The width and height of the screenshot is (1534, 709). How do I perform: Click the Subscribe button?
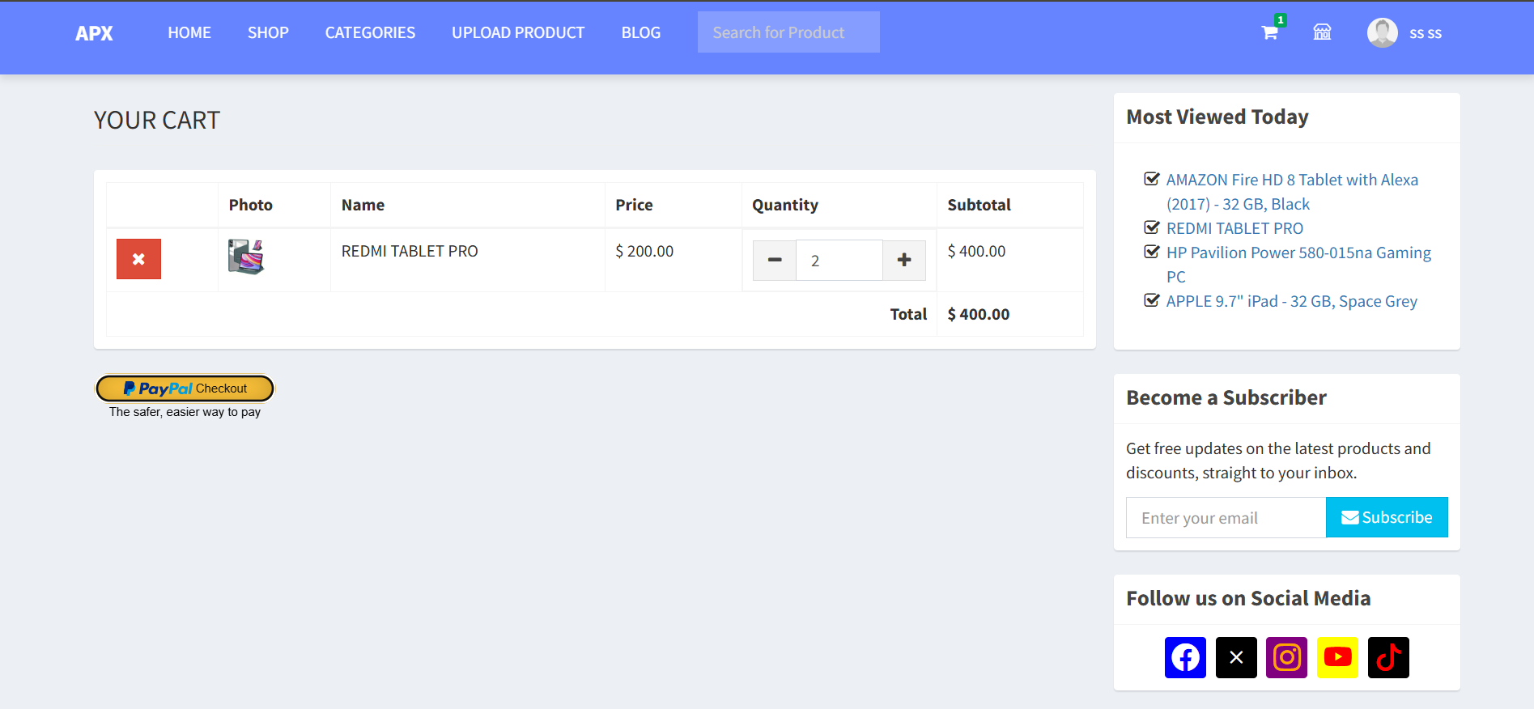1387,517
